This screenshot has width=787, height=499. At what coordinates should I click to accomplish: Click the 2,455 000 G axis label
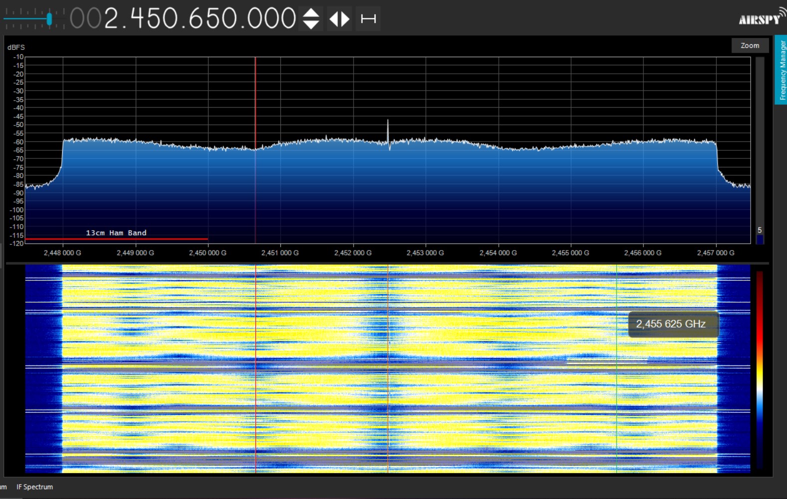pos(570,253)
